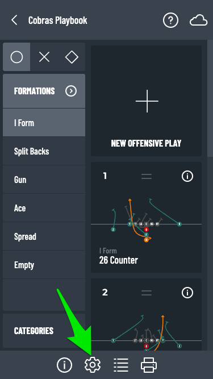Click the cloud sync icon
This screenshot has height=379, width=213.
(198, 20)
